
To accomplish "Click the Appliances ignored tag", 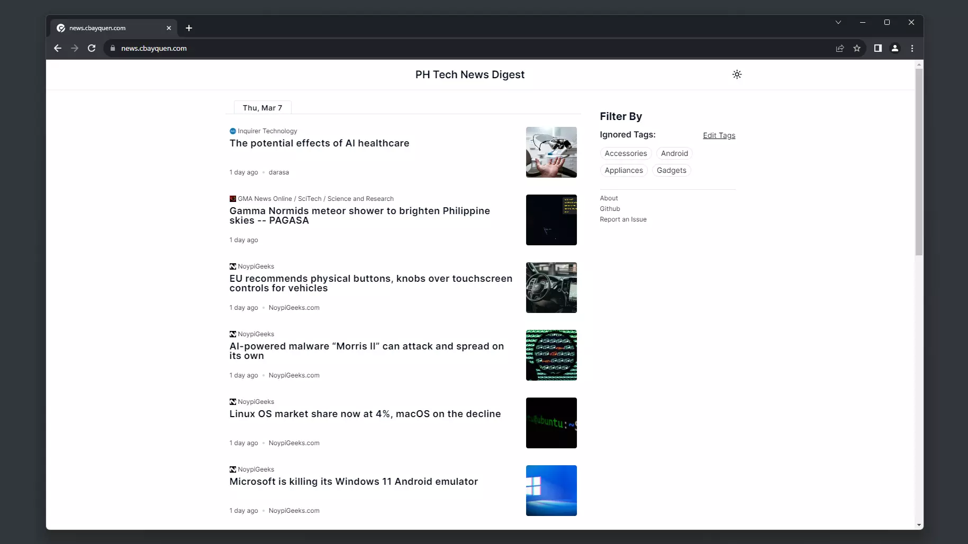I will tap(623, 170).
